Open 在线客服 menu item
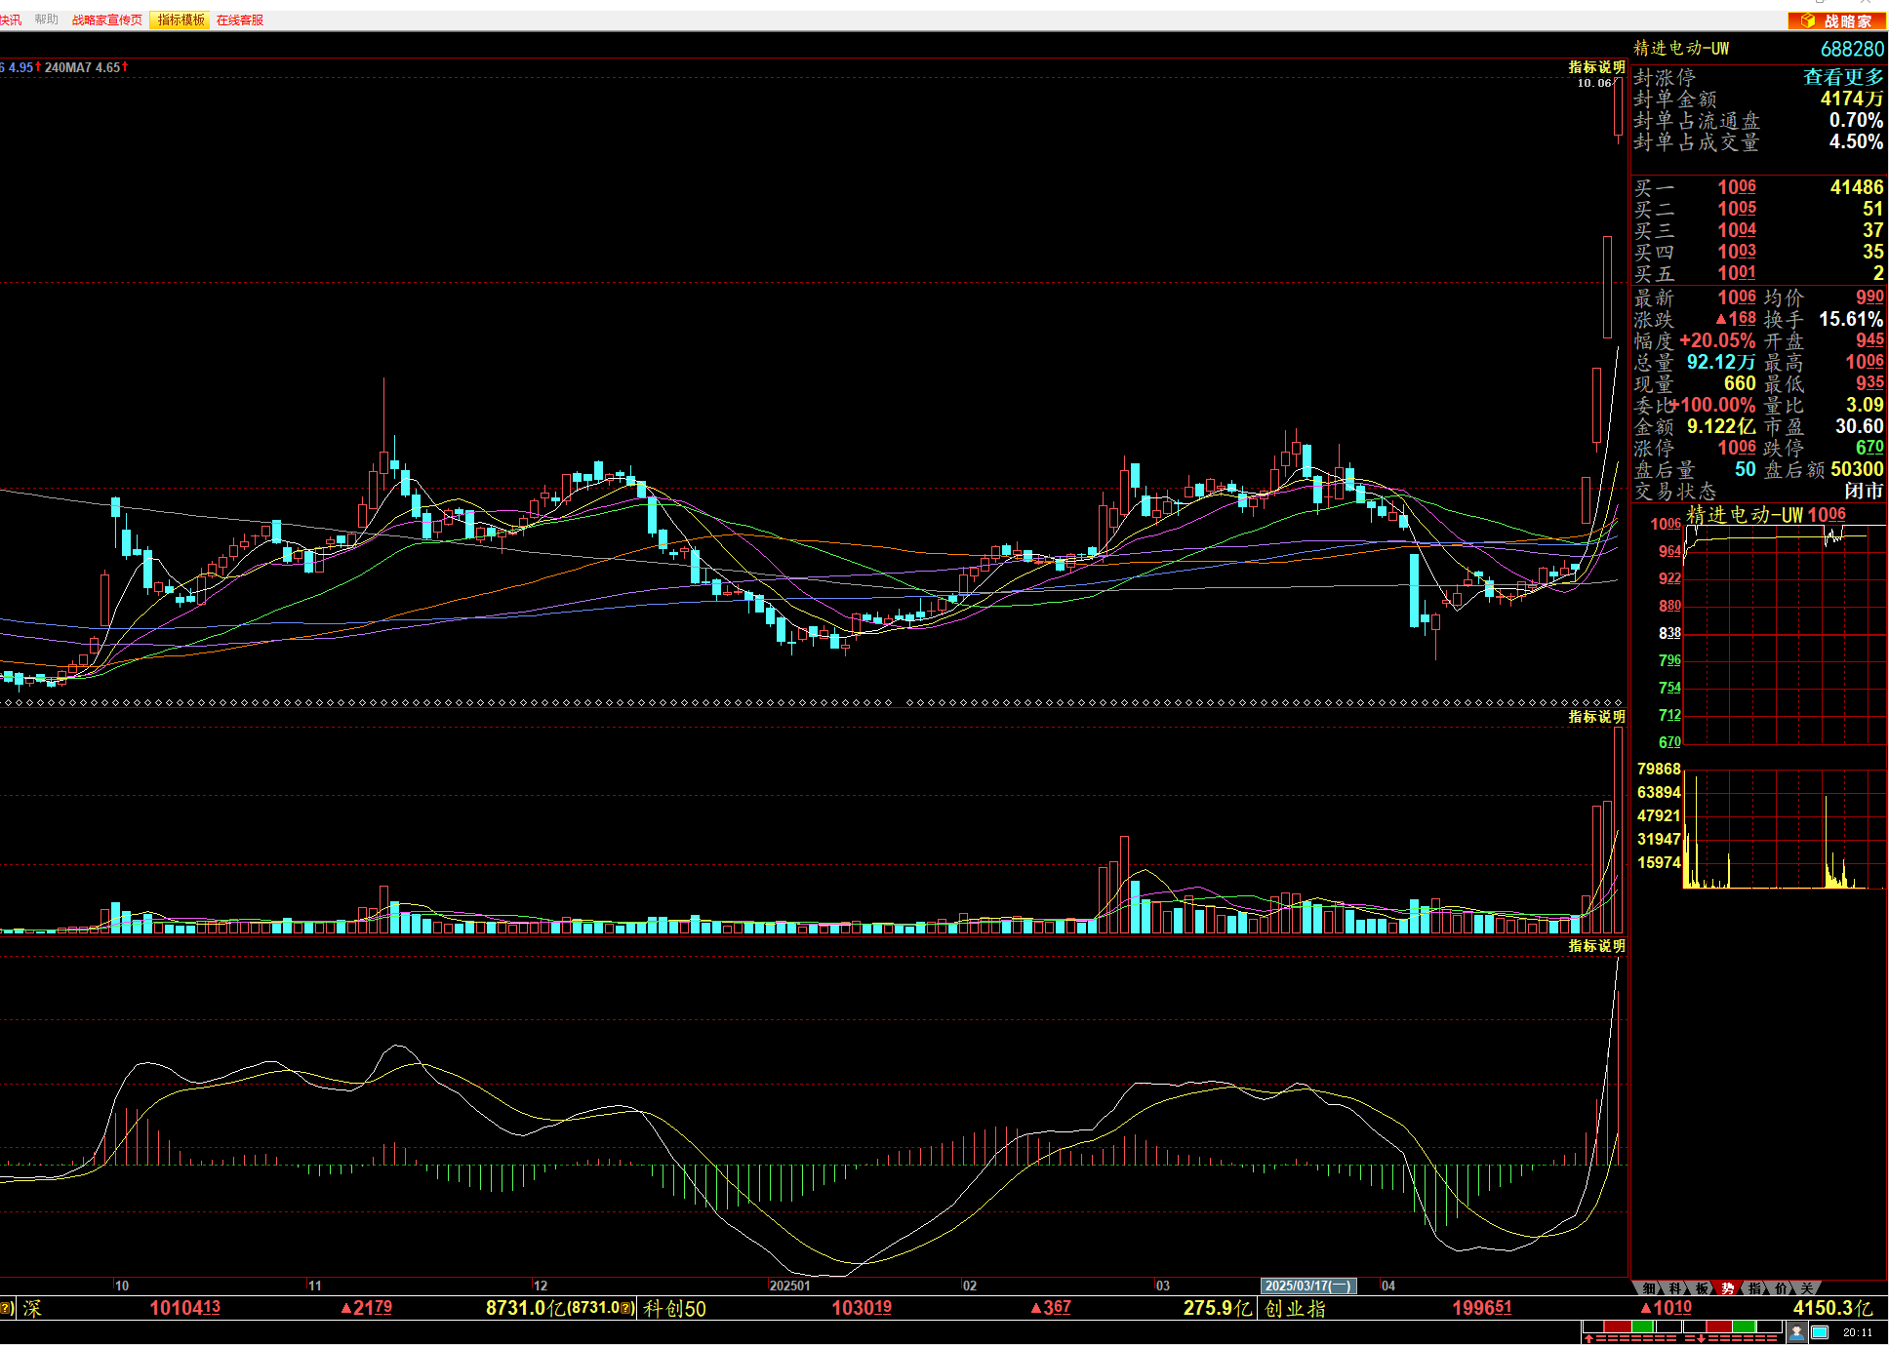Image resolution: width=1889 pixels, height=1346 pixels. click(240, 20)
